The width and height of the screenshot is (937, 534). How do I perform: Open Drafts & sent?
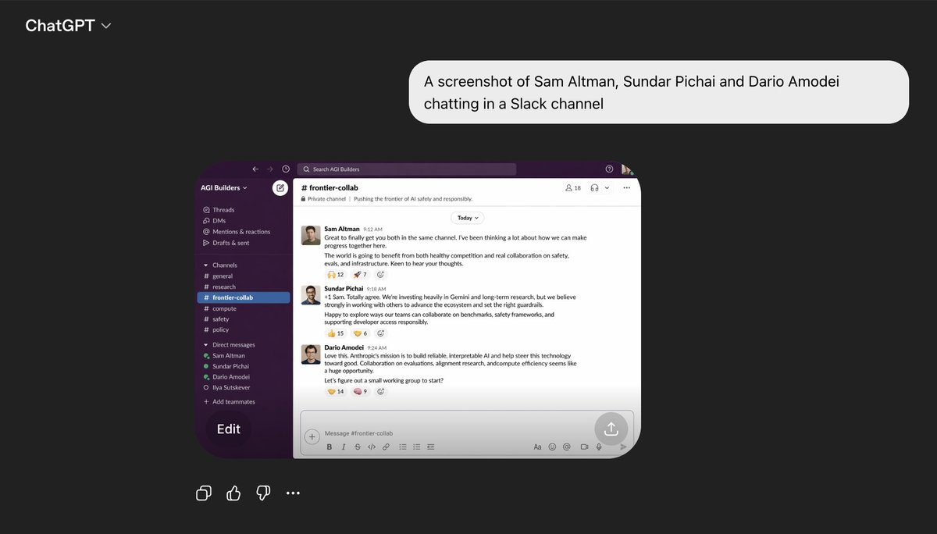point(226,243)
